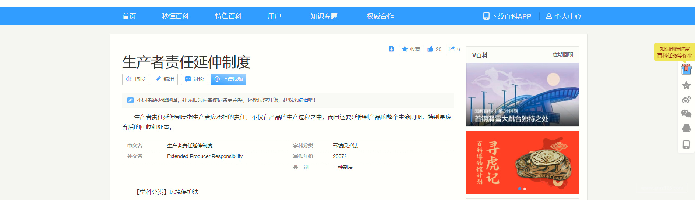The width and height of the screenshot is (695, 200).
Task: Click the 知识创造财富 yellow promo bubble
Action: tap(674, 52)
